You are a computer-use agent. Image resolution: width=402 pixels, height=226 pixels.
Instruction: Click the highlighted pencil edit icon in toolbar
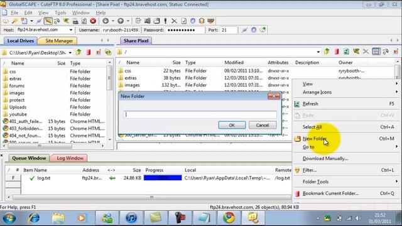[48, 21]
